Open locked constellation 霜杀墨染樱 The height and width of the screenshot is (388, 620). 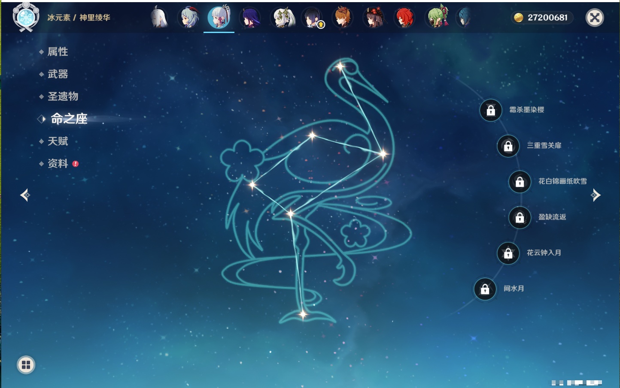(x=491, y=110)
